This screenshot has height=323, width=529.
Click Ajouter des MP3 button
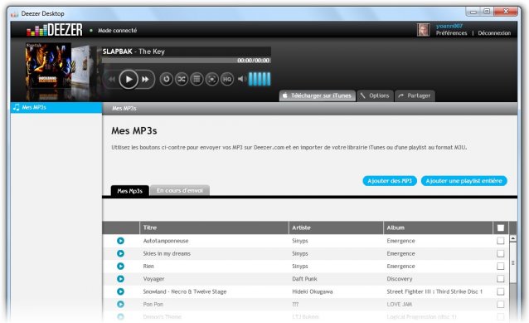click(x=390, y=181)
